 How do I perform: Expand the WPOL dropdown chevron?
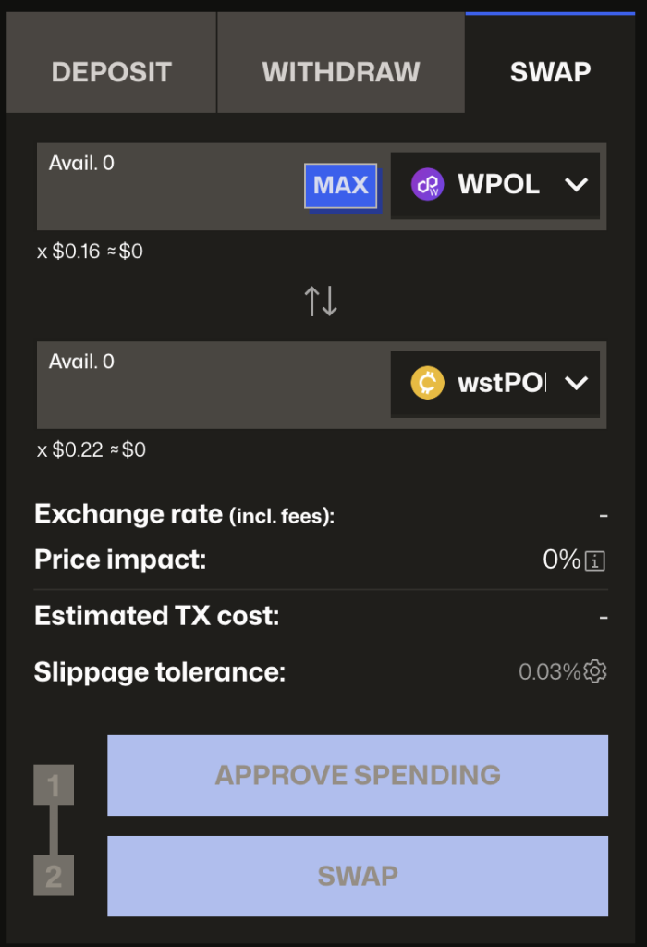(577, 185)
